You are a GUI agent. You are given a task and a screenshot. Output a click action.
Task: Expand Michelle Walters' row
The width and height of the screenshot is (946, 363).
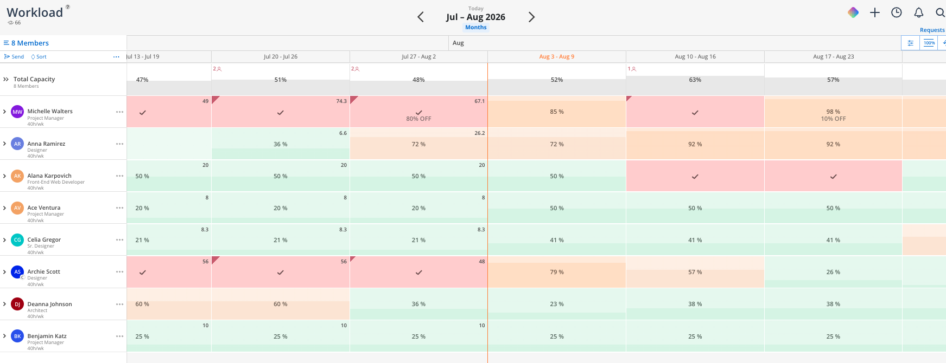coord(5,112)
